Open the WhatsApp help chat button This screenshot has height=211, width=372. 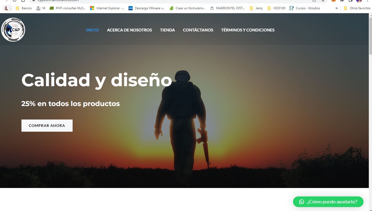328,202
